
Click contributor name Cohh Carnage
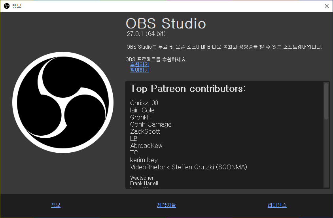click(151, 124)
